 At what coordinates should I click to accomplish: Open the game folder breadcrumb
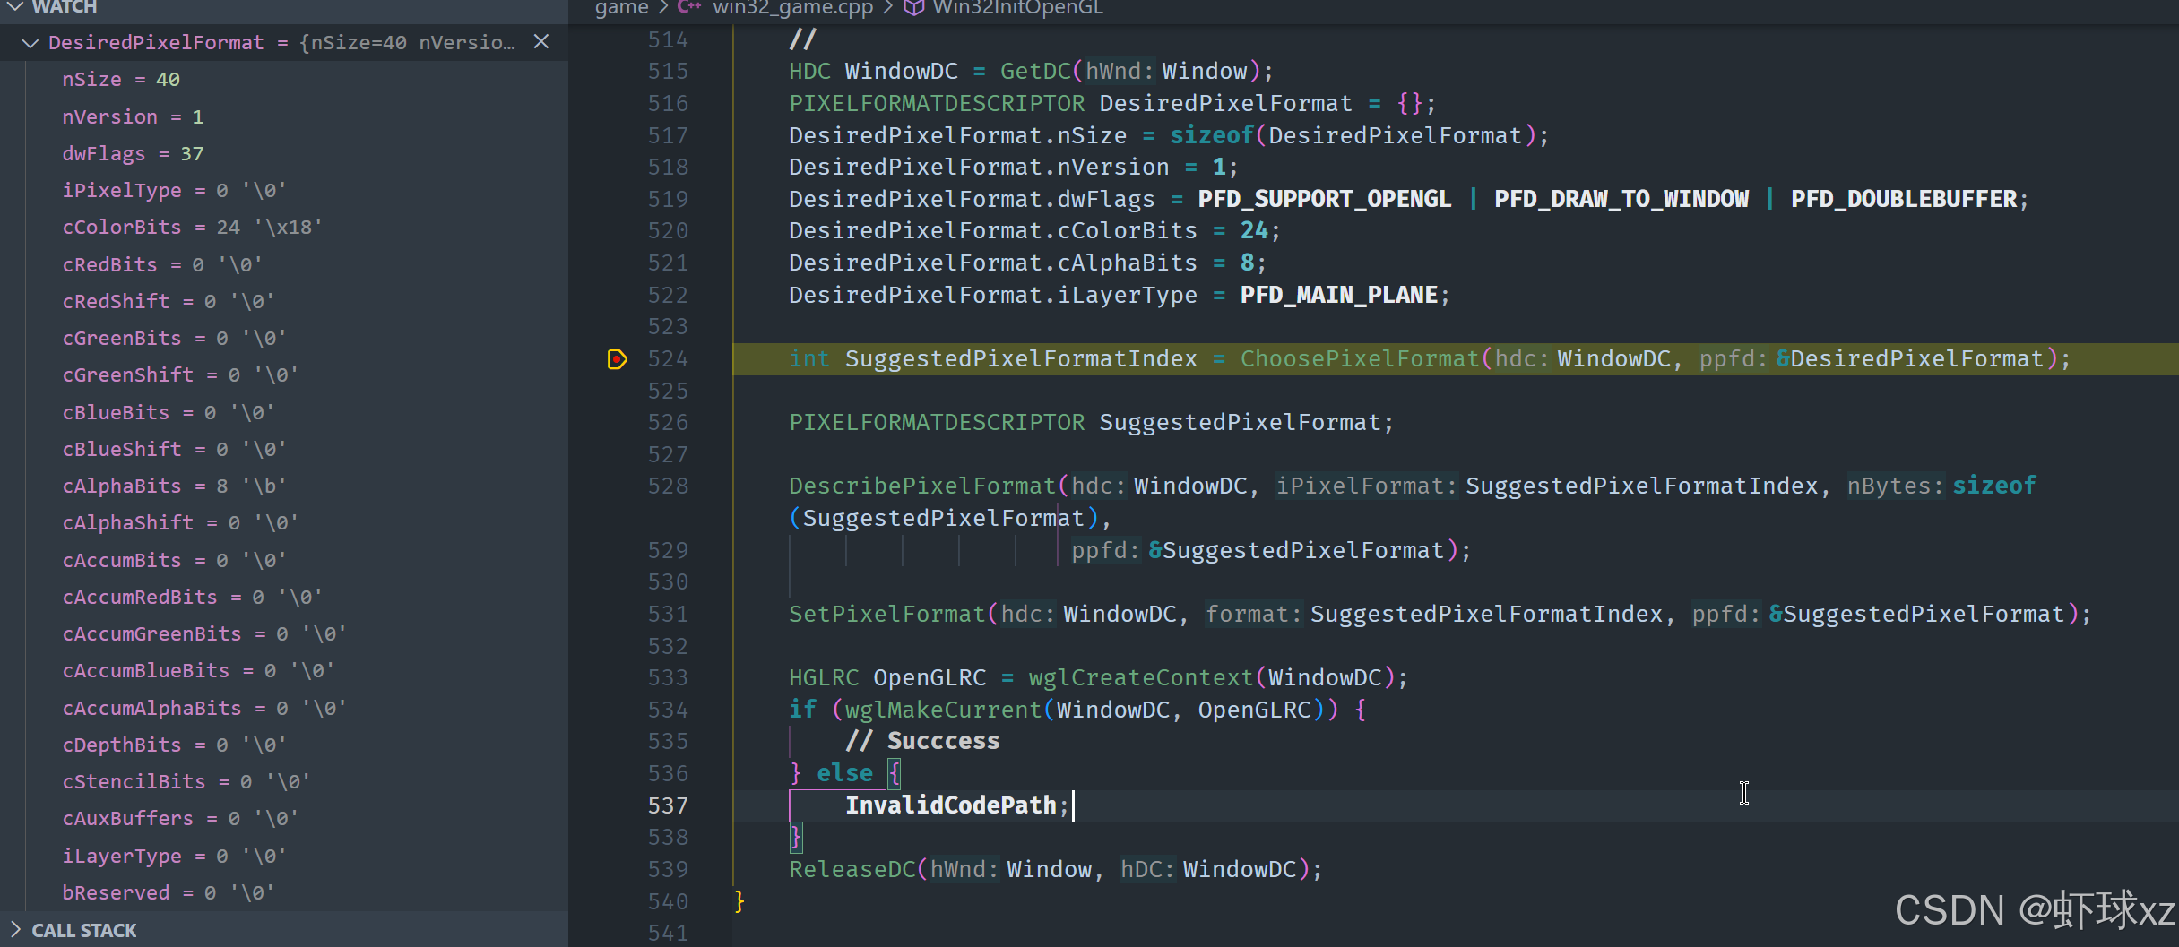pos(621,8)
